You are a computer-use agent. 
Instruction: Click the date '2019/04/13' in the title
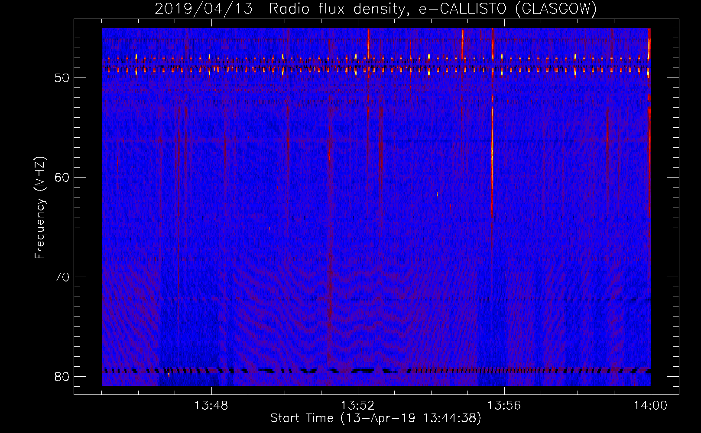click(x=204, y=9)
